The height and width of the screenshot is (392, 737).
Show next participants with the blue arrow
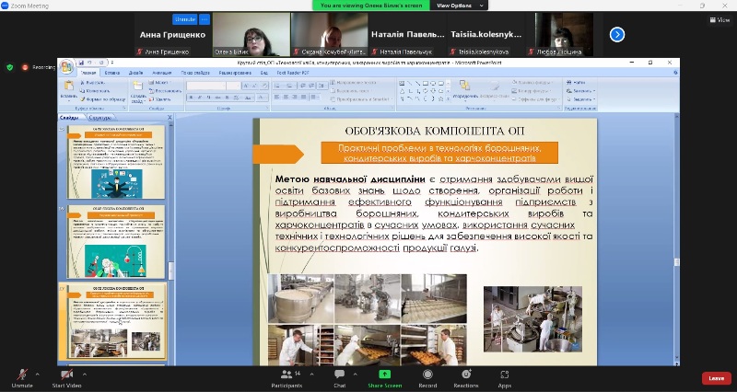(617, 34)
